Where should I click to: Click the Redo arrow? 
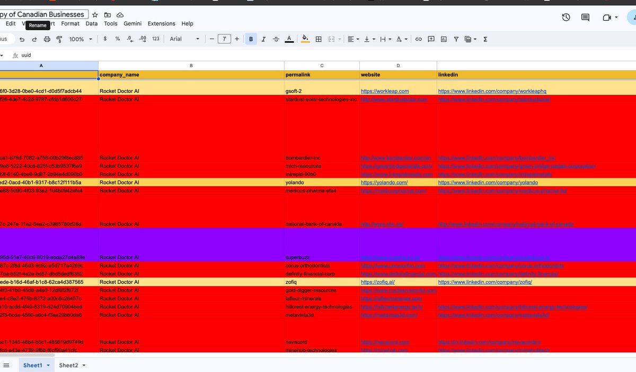click(x=34, y=39)
